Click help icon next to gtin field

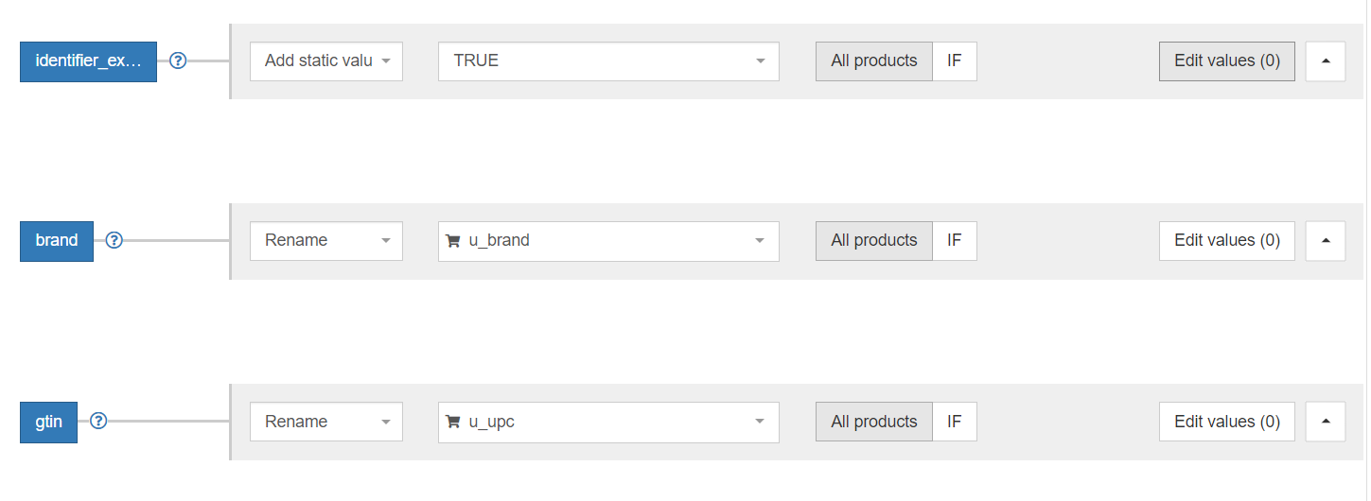pos(97,422)
